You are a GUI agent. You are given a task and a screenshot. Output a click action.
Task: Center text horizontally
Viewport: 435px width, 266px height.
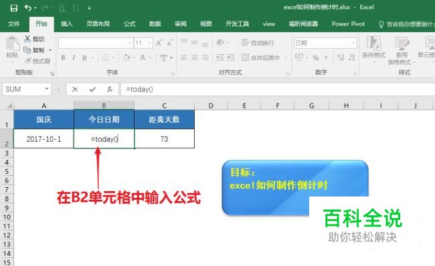[x=195, y=57]
